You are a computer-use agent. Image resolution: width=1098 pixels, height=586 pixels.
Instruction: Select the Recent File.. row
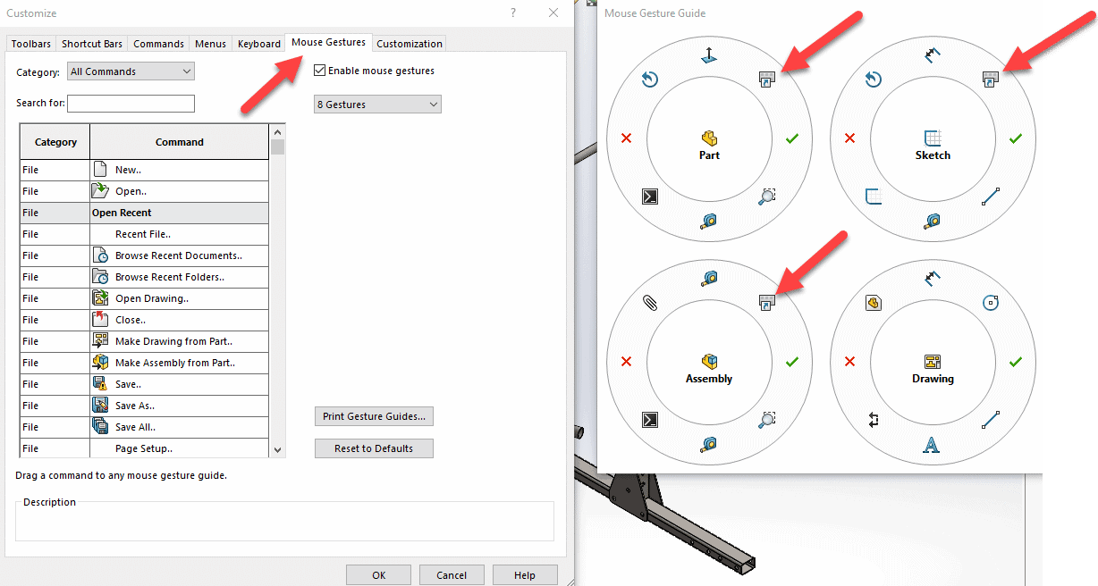[x=144, y=234]
